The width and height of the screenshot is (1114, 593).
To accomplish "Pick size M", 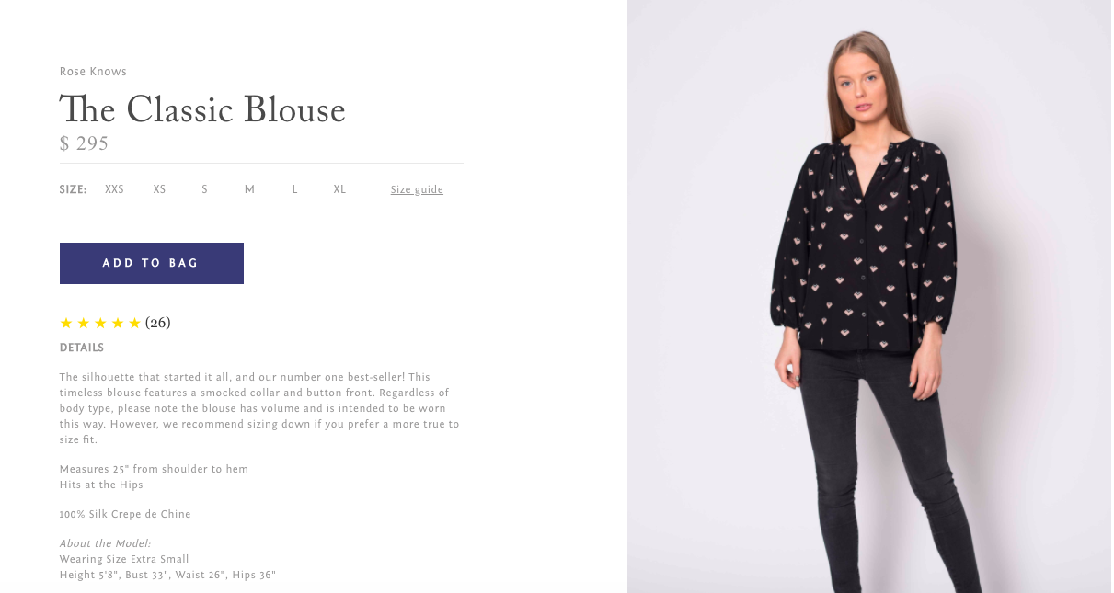I will coord(249,189).
